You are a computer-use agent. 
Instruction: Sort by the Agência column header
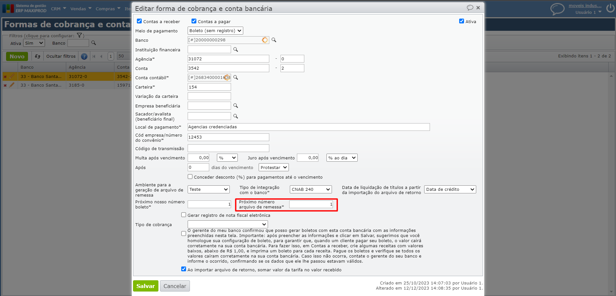(x=90, y=67)
